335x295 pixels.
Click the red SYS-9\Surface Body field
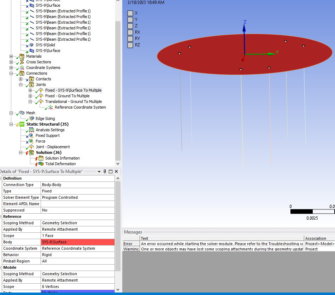(x=78, y=242)
